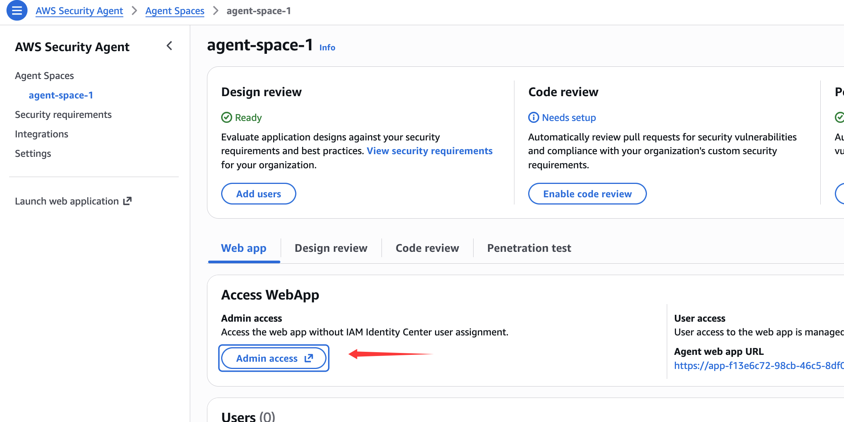Go to the Agent Spaces breadcrumb
Screen dimensions: 844x422
coord(175,11)
